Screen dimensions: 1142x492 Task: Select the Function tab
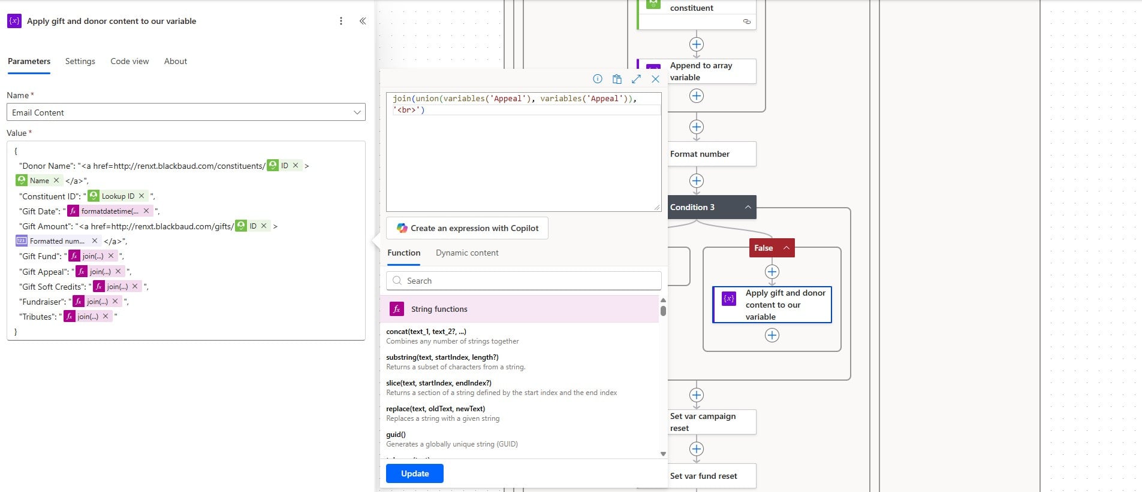pyautogui.click(x=403, y=253)
